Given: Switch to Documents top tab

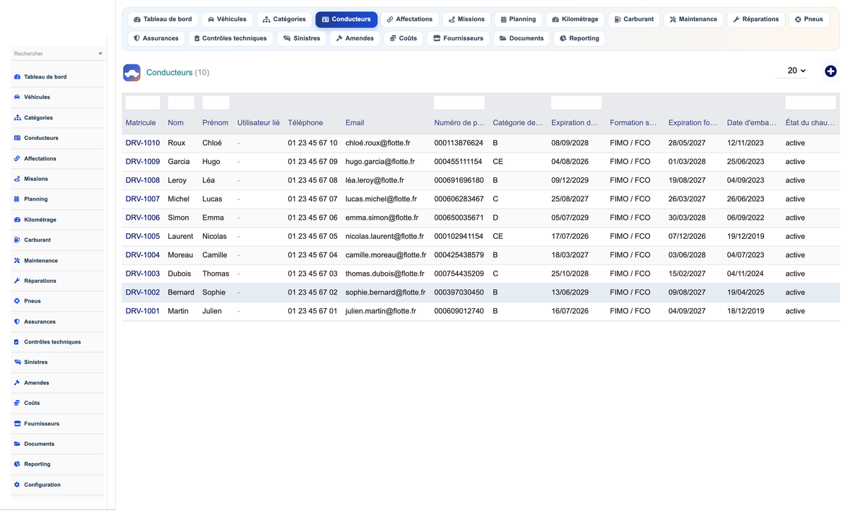Looking at the screenshot, I should coord(522,38).
